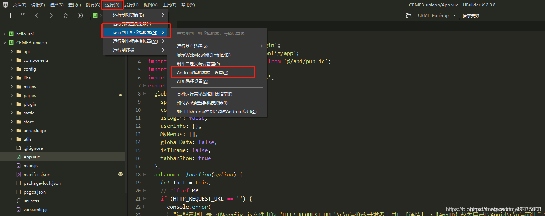545x216 pixels.
Task: Select 运行到手机或模拟器(N) menu entry
Action: pos(136,32)
